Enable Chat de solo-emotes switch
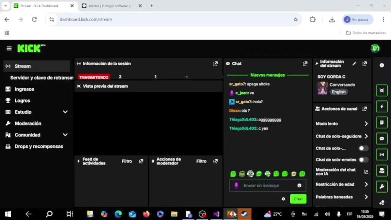The height and width of the screenshot is (220, 391). 363,159
